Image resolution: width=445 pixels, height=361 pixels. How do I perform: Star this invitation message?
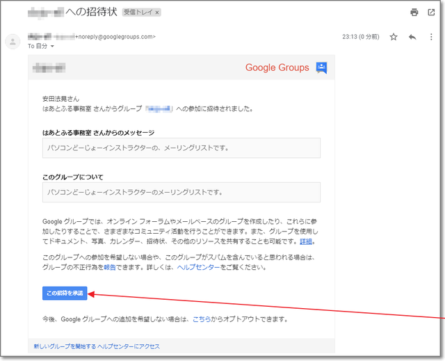click(x=394, y=37)
